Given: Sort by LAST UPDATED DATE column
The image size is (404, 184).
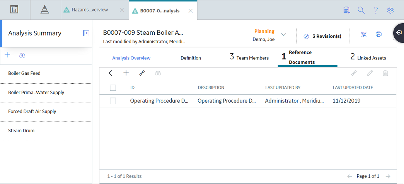Looking at the screenshot, I should (353, 88).
